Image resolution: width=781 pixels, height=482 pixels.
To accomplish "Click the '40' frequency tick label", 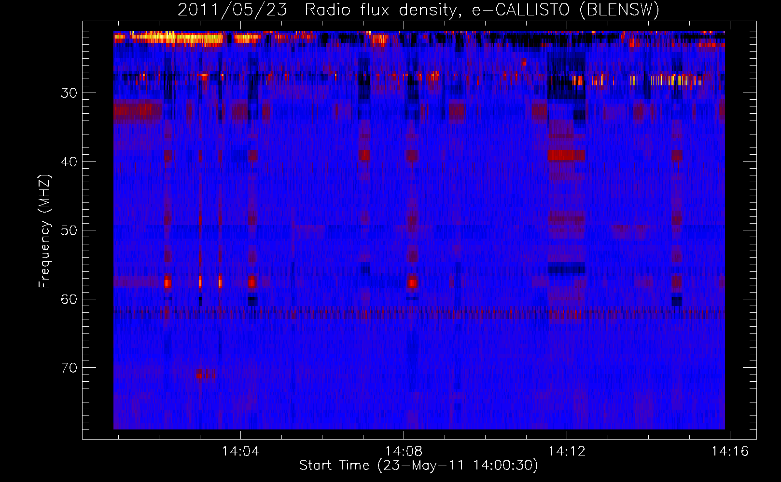I will tap(69, 162).
